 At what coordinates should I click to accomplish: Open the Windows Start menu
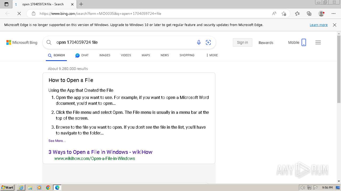point(7,188)
